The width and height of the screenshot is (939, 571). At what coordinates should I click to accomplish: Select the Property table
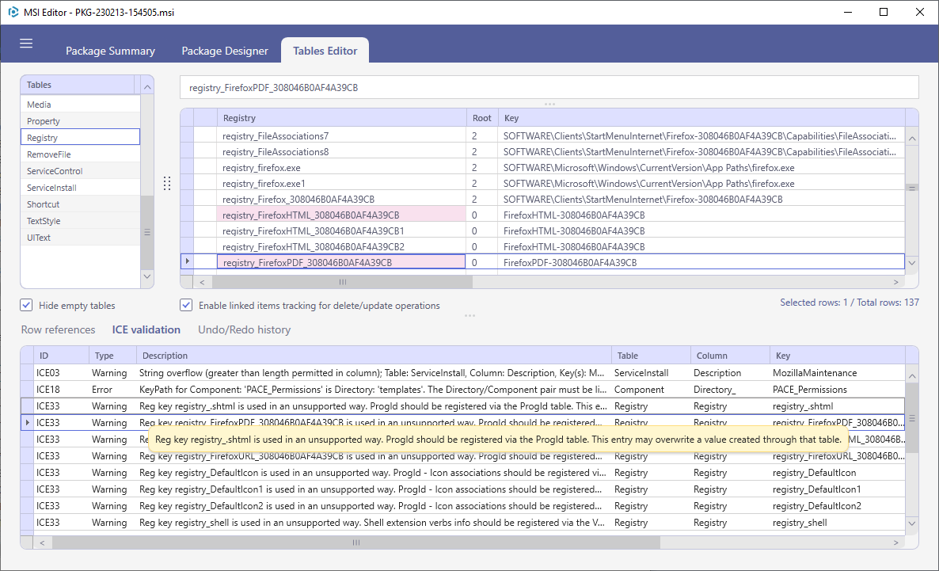click(80, 121)
